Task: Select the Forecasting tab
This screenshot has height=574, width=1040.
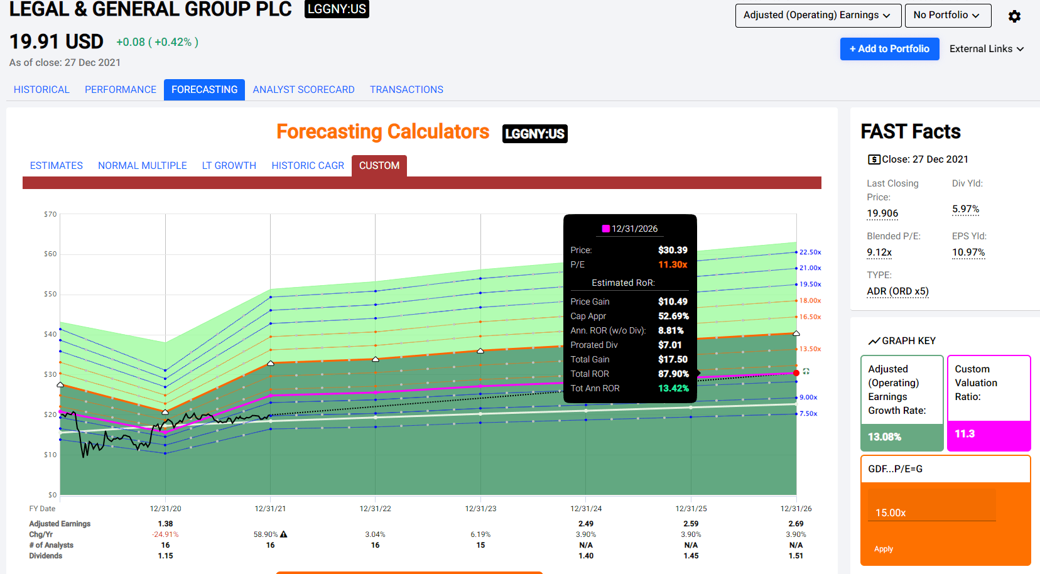Action: pos(204,90)
